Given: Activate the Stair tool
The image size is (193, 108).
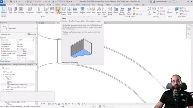Looking at the screenshot, I should (x=93, y=10).
